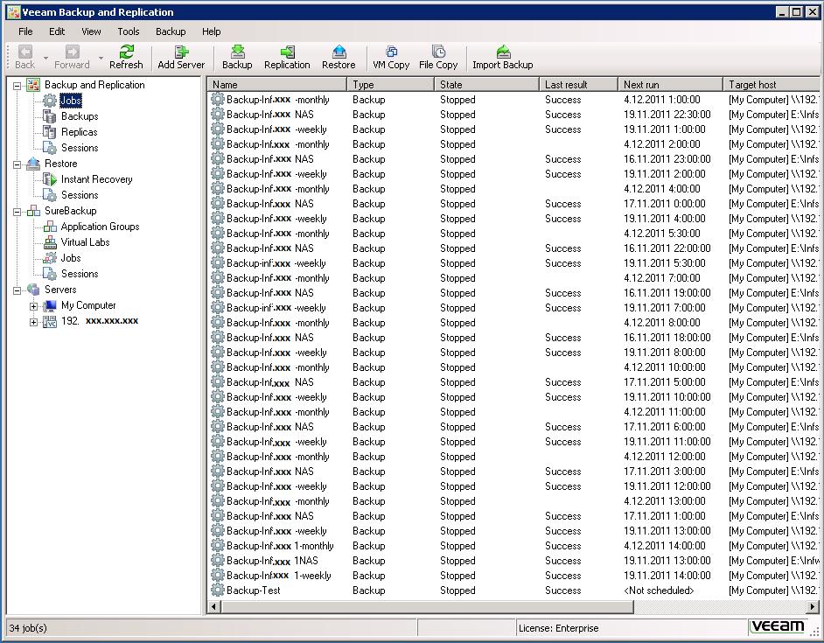
Task: Open Instant Recovery node
Action: 97,179
